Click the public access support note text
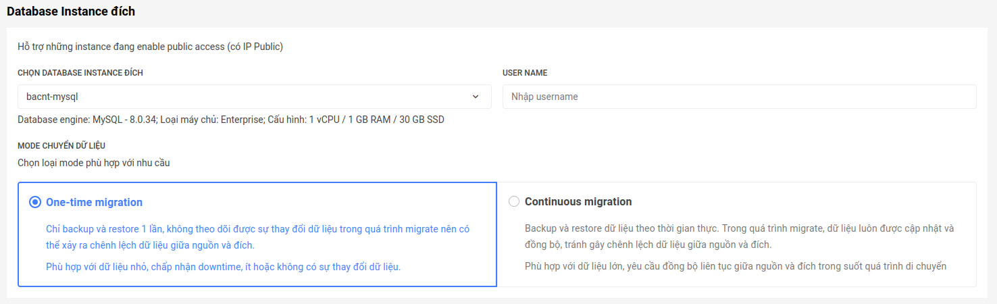The image size is (997, 304). pos(150,47)
